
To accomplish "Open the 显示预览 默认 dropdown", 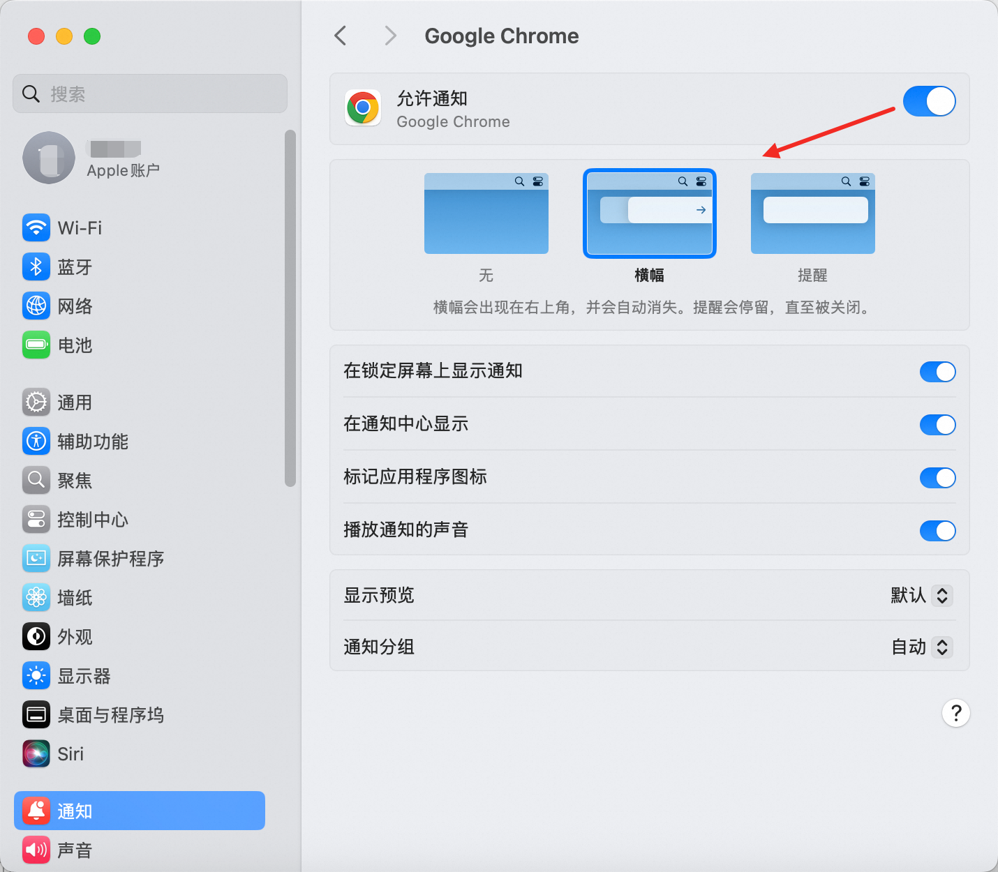I will [941, 596].
